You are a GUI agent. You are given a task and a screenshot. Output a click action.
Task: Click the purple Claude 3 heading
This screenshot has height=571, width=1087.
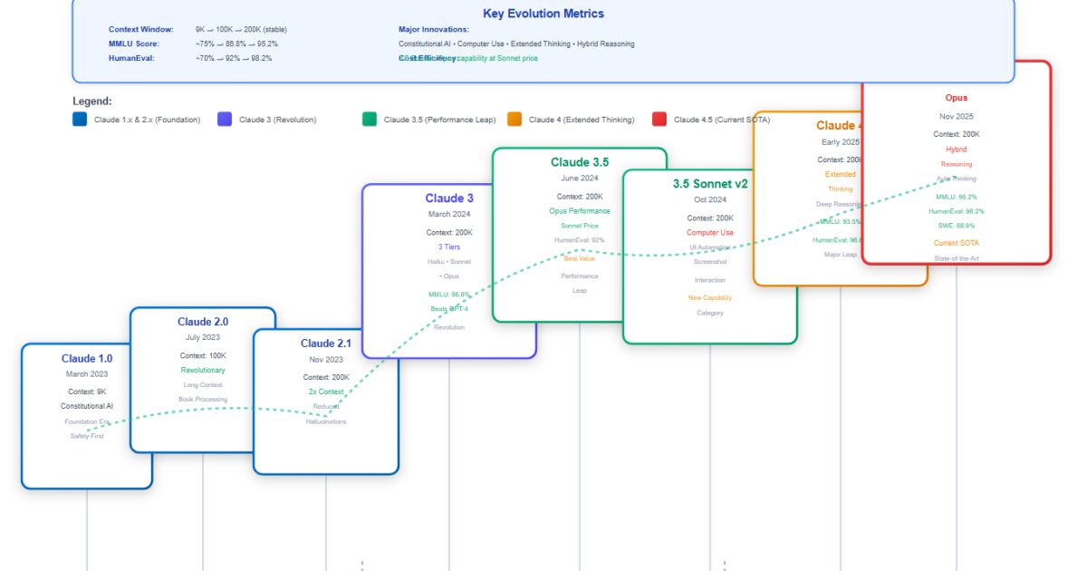coord(449,198)
